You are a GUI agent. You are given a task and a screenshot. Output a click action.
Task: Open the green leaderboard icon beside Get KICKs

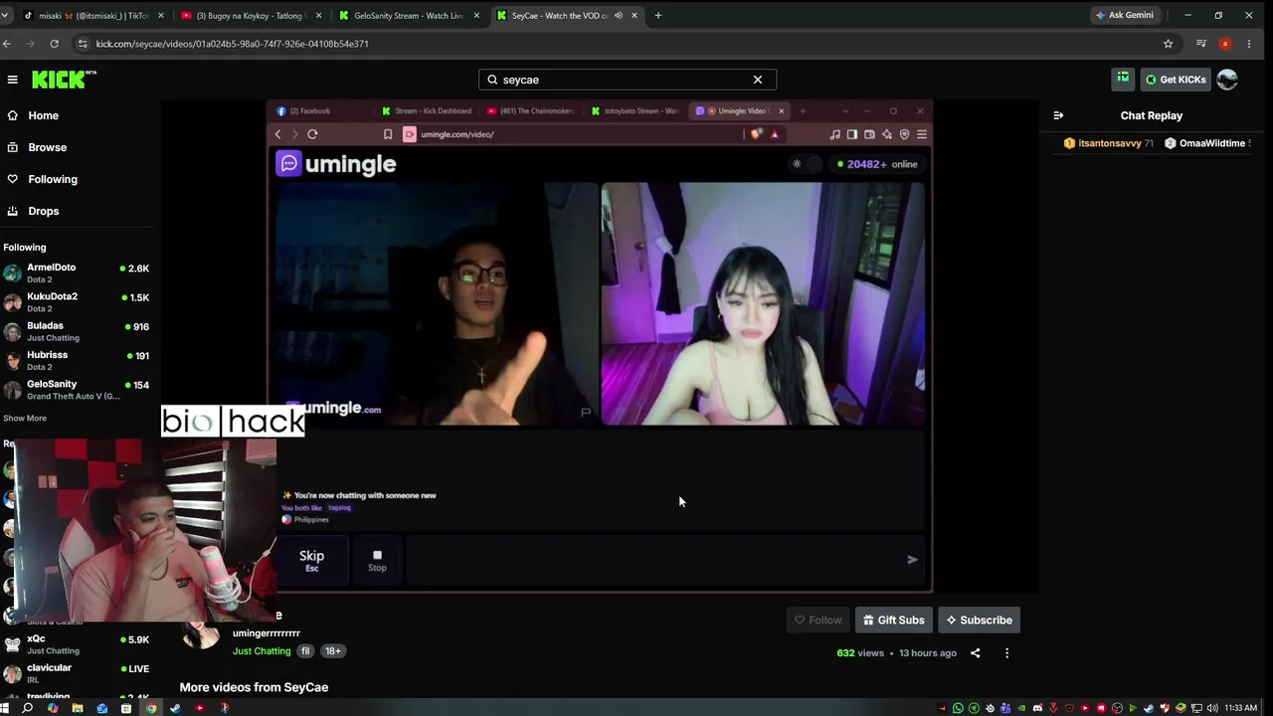point(1123,80)
